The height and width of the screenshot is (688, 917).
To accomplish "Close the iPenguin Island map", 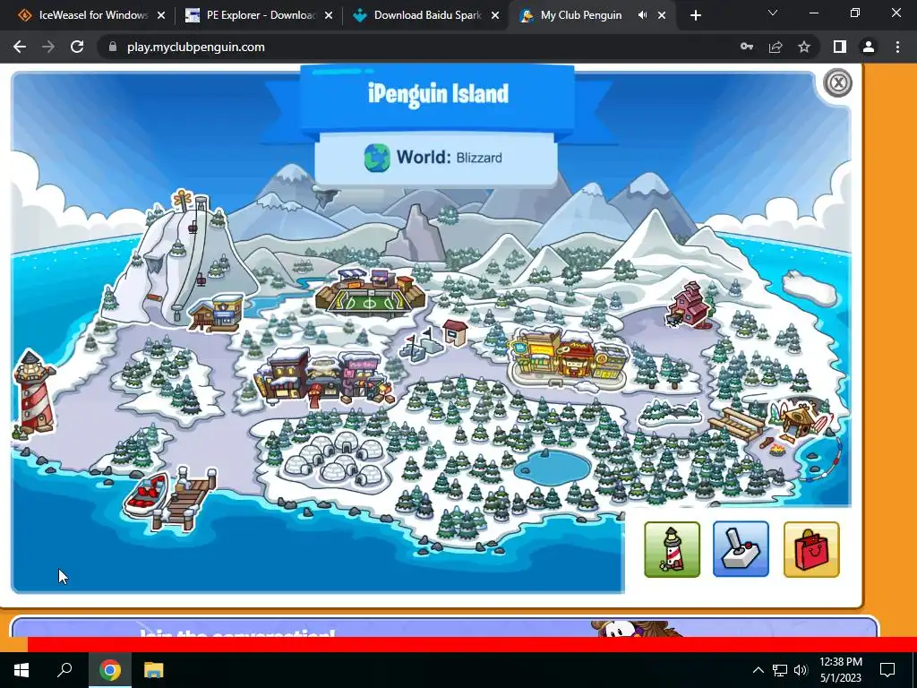I will [x=837, y=82].
